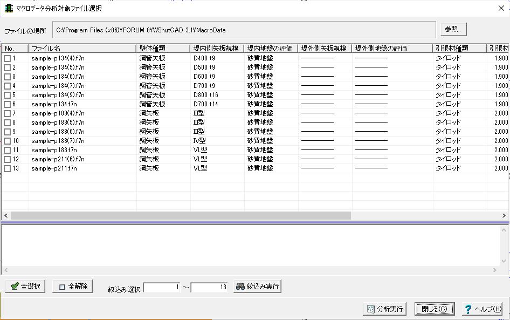Click the lower pane scroll down arrow
Viewport: 510px width, 320px height.
point(504,261)
